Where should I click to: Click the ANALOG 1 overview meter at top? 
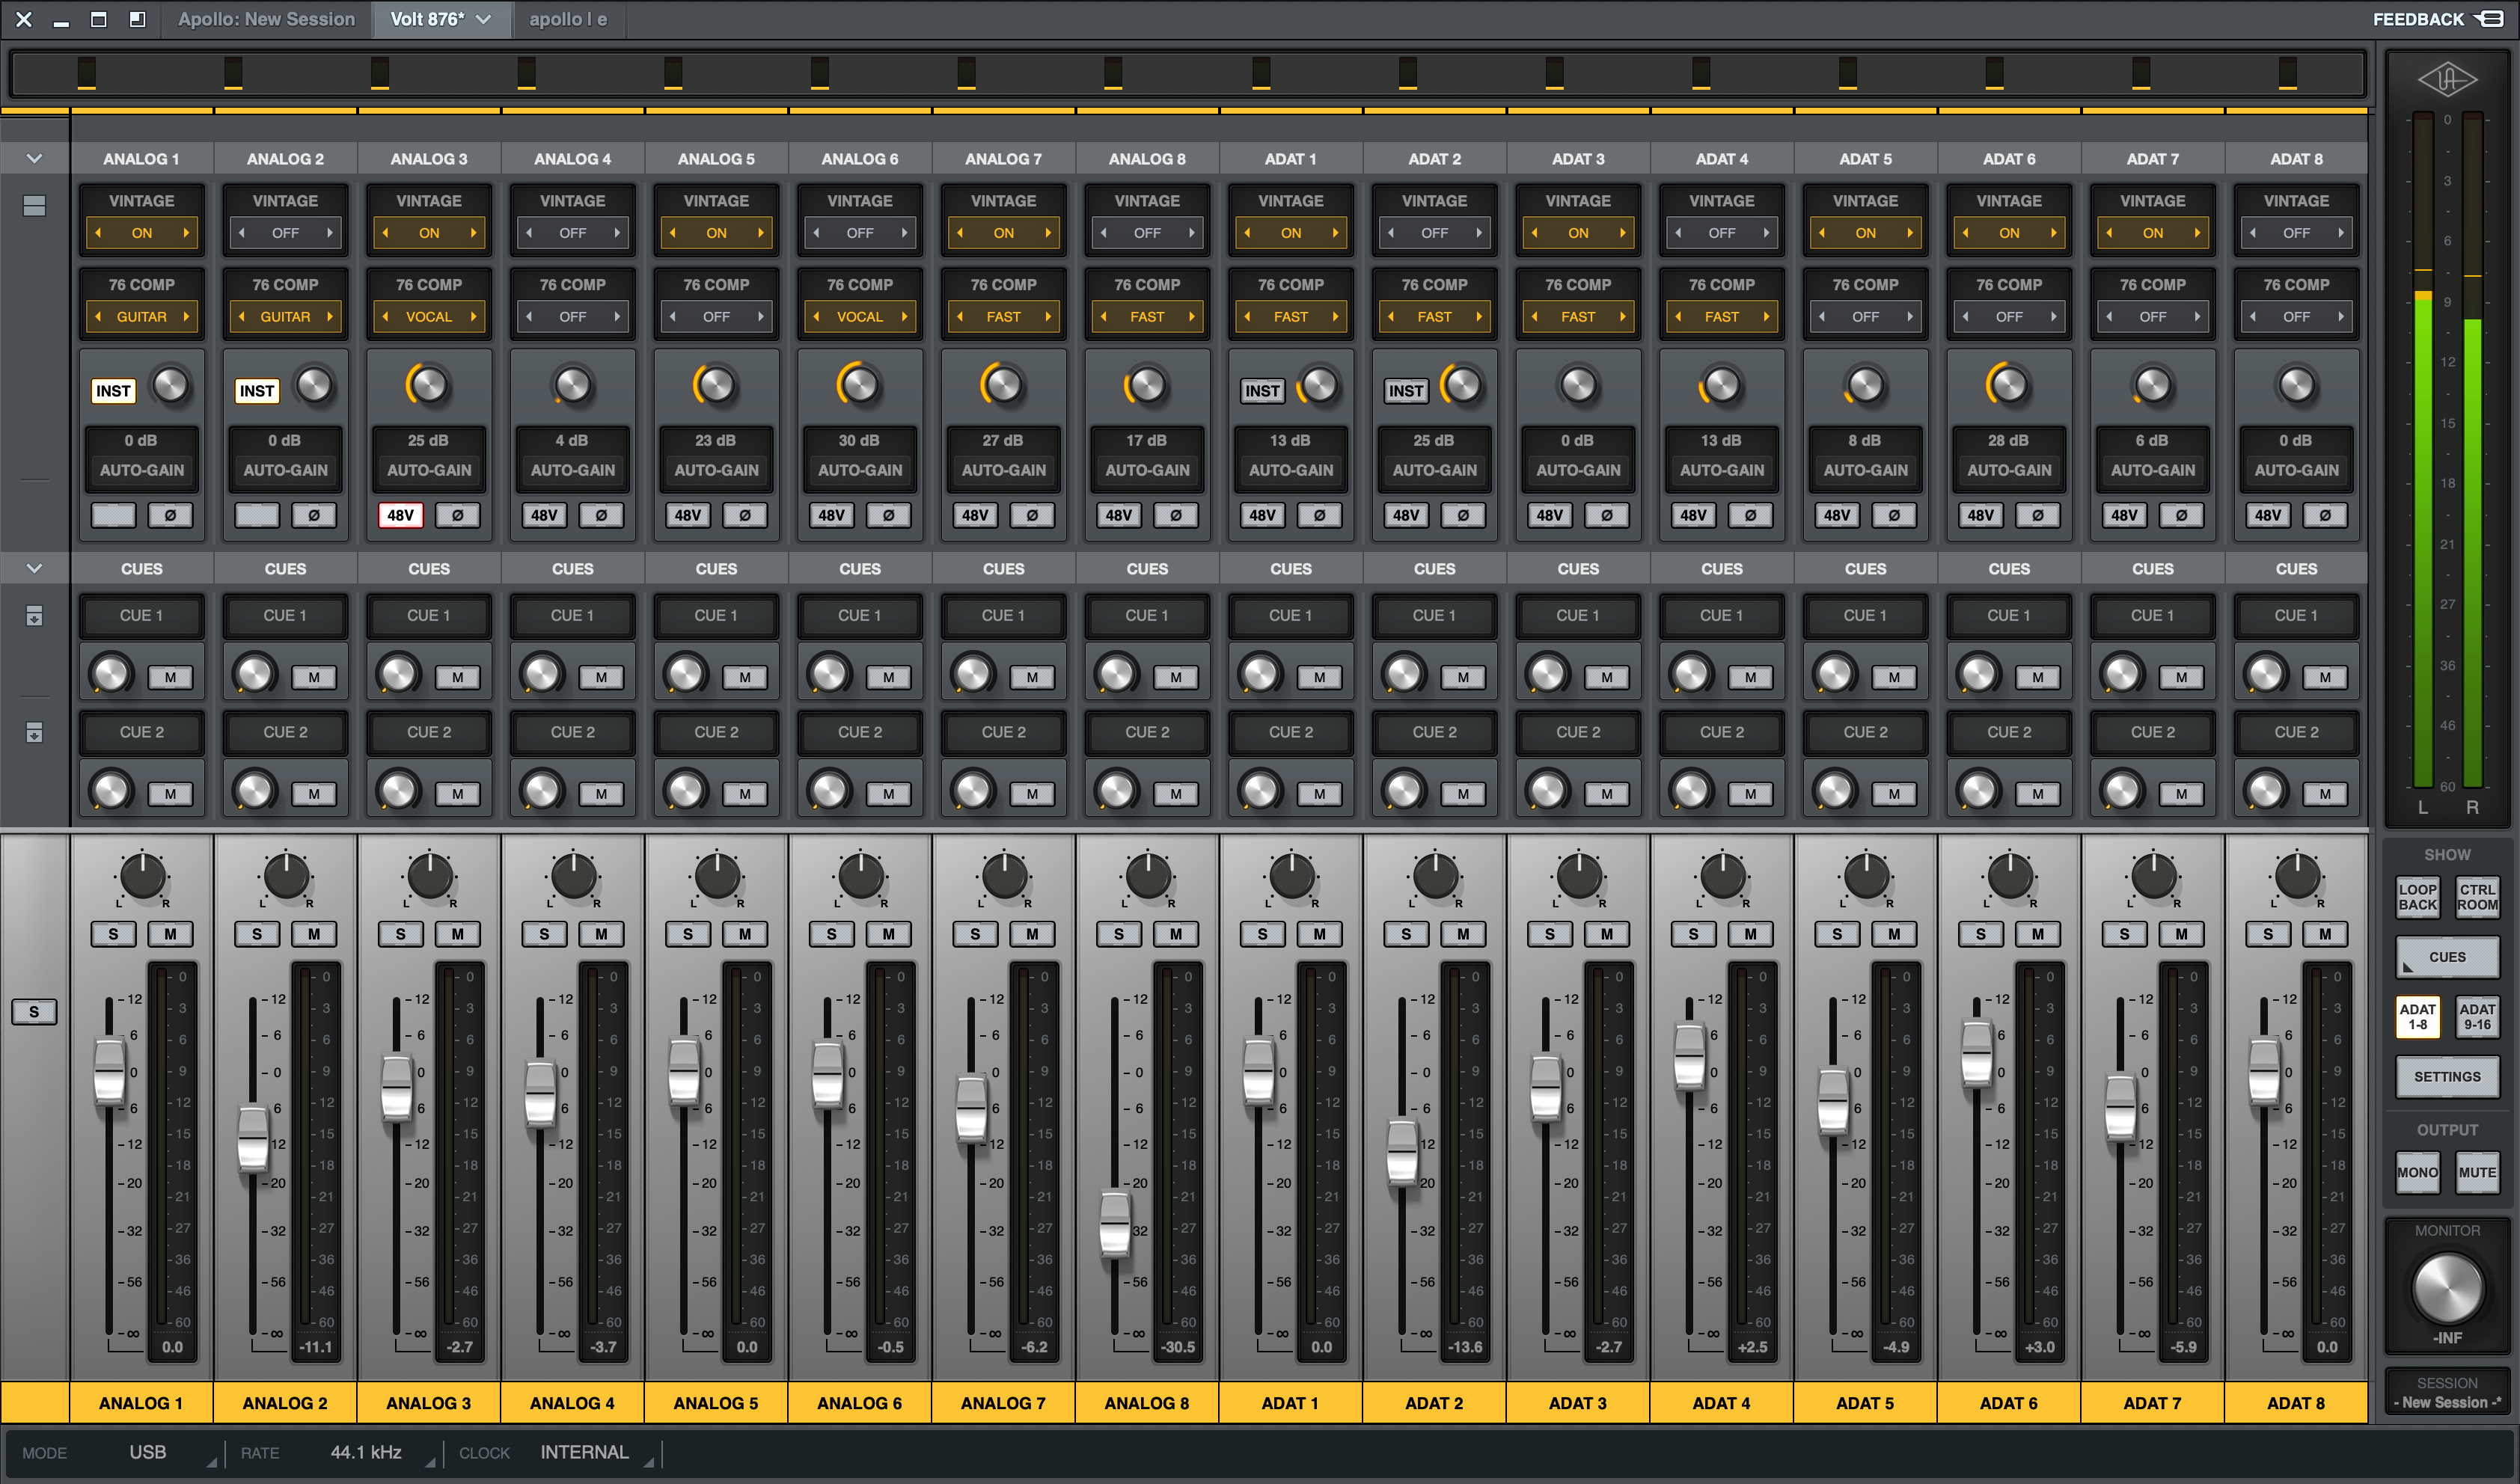(87, 73)
